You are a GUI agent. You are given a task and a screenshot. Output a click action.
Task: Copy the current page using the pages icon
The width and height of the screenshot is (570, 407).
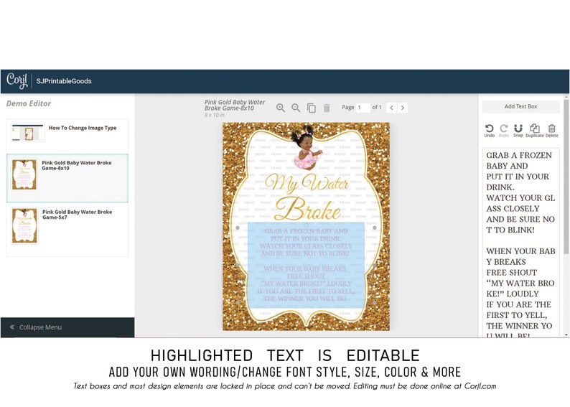click(311, 108)
